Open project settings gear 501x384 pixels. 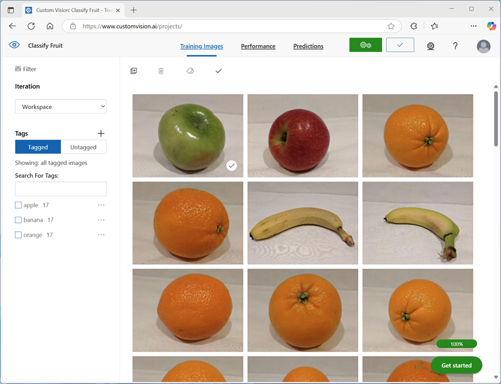[430, 46]
